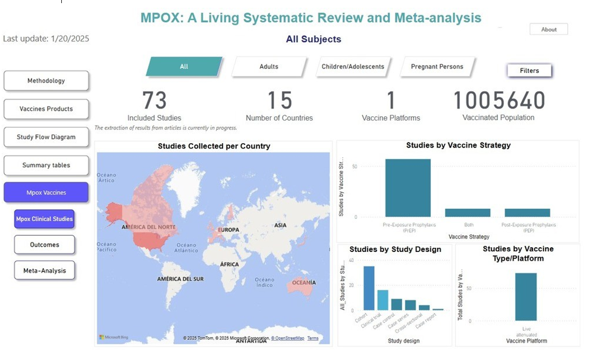Click the Microsoft Bing logo on map
Screen dimensions: 608x362
coord(114,337)
